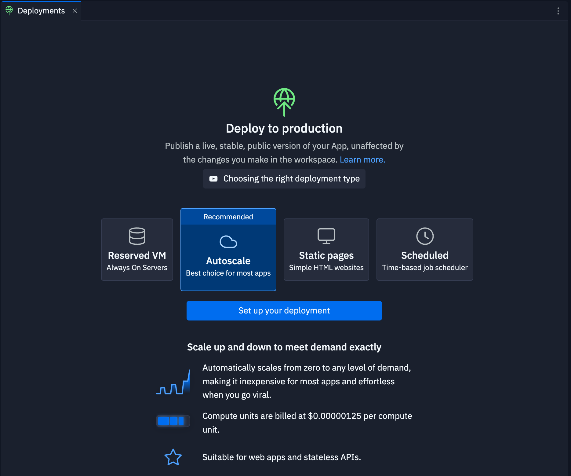Click the Scheduled clock icon
The width and height of the screenshot is (571, 476).
click(424, 236)
